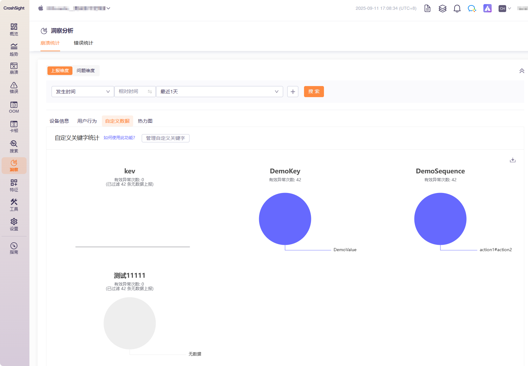Viewport: 528px width, 366px height.
Task: Collapse the filter panel with double chevron
Action: click(522, 71)
